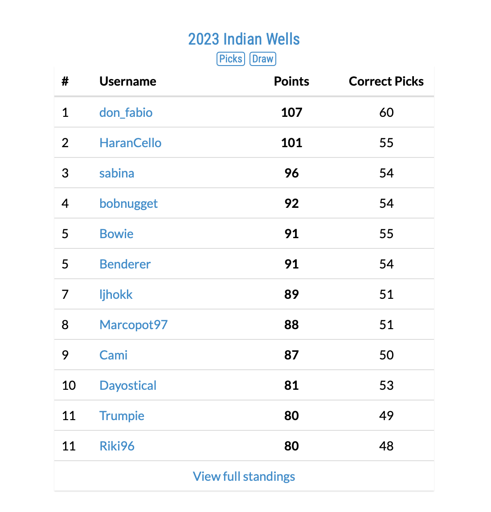The height and width of the screenshot is (512, 491).
Task: Open don_fabio's profile link
Action: (126, 112)
